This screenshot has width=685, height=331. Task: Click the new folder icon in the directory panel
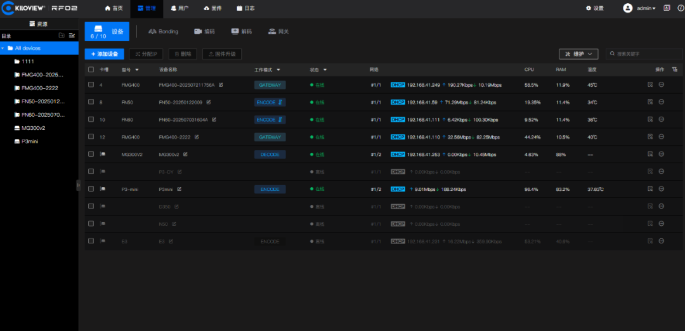(x=62, y=36)
